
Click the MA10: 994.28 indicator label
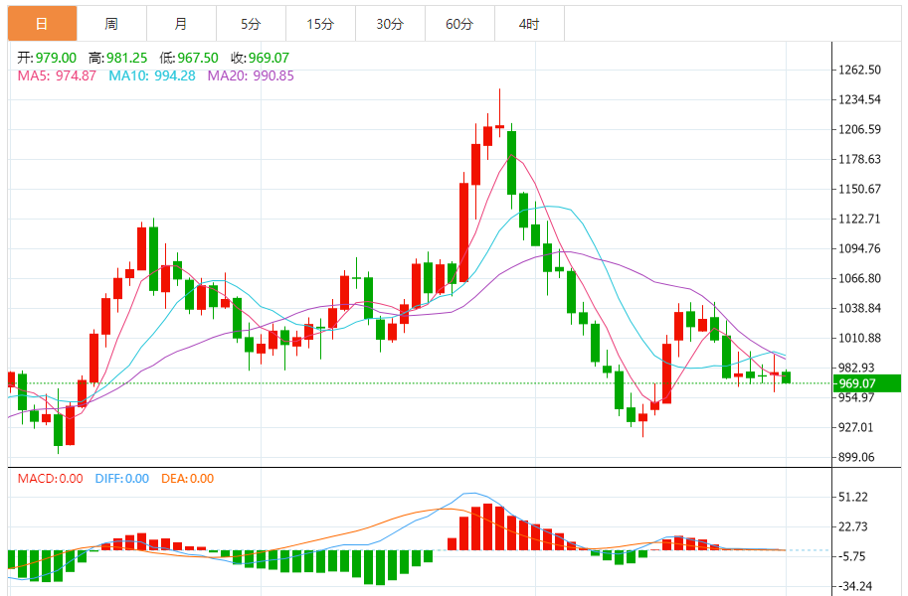[x=151, y=75]
